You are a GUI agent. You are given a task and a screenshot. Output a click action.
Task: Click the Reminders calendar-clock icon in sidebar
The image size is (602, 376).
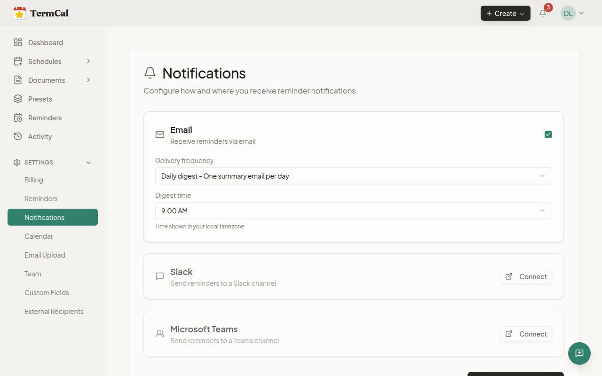18,118
